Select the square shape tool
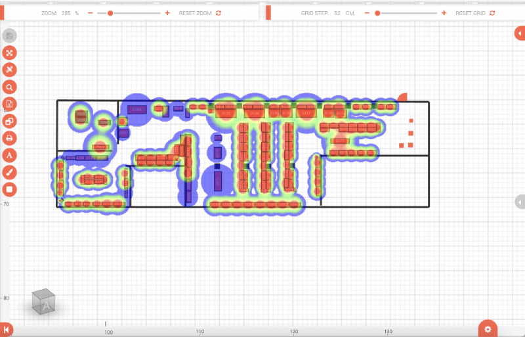 click(9, 189)
